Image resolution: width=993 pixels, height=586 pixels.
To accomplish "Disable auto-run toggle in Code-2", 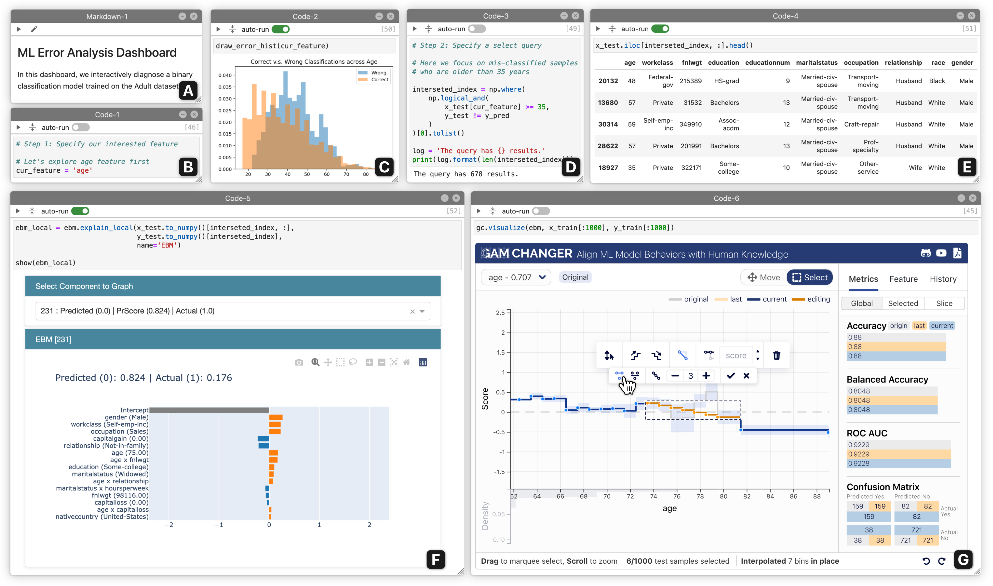I will coord(280,29).
